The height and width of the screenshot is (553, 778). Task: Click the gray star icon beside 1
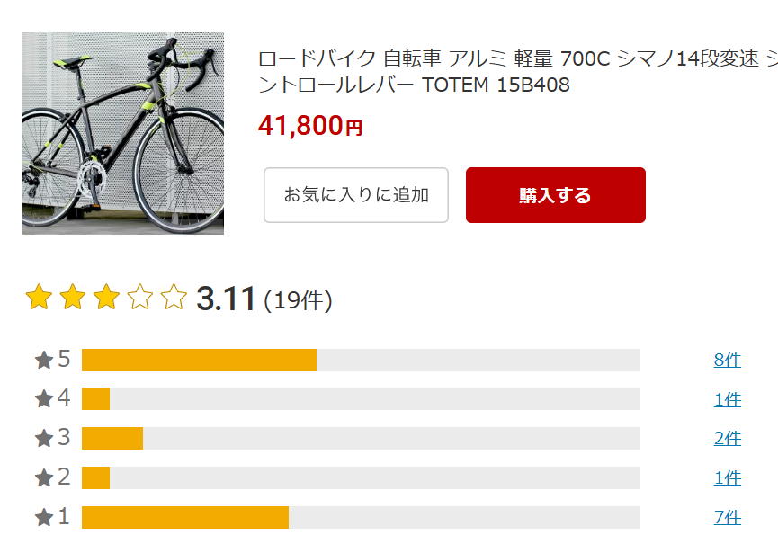44,517
